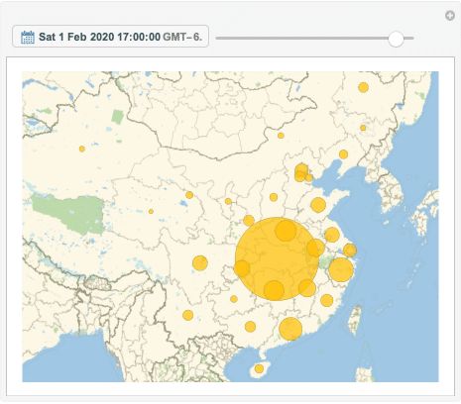Viewport: 461px width, 404px height.
Task: Click the Heilongjiang bubble in far northeast
Action: (x=364, y=87)
